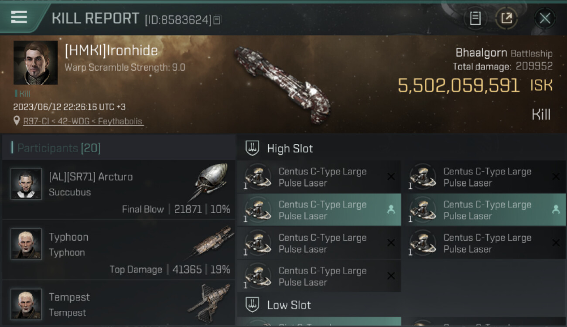Click the Low Slot section header
567x327 pixels.
point(289,305)
